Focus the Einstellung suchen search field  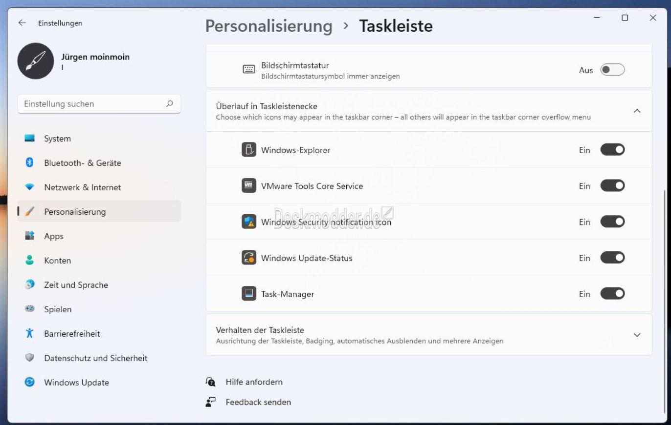(x=99, y=104)
